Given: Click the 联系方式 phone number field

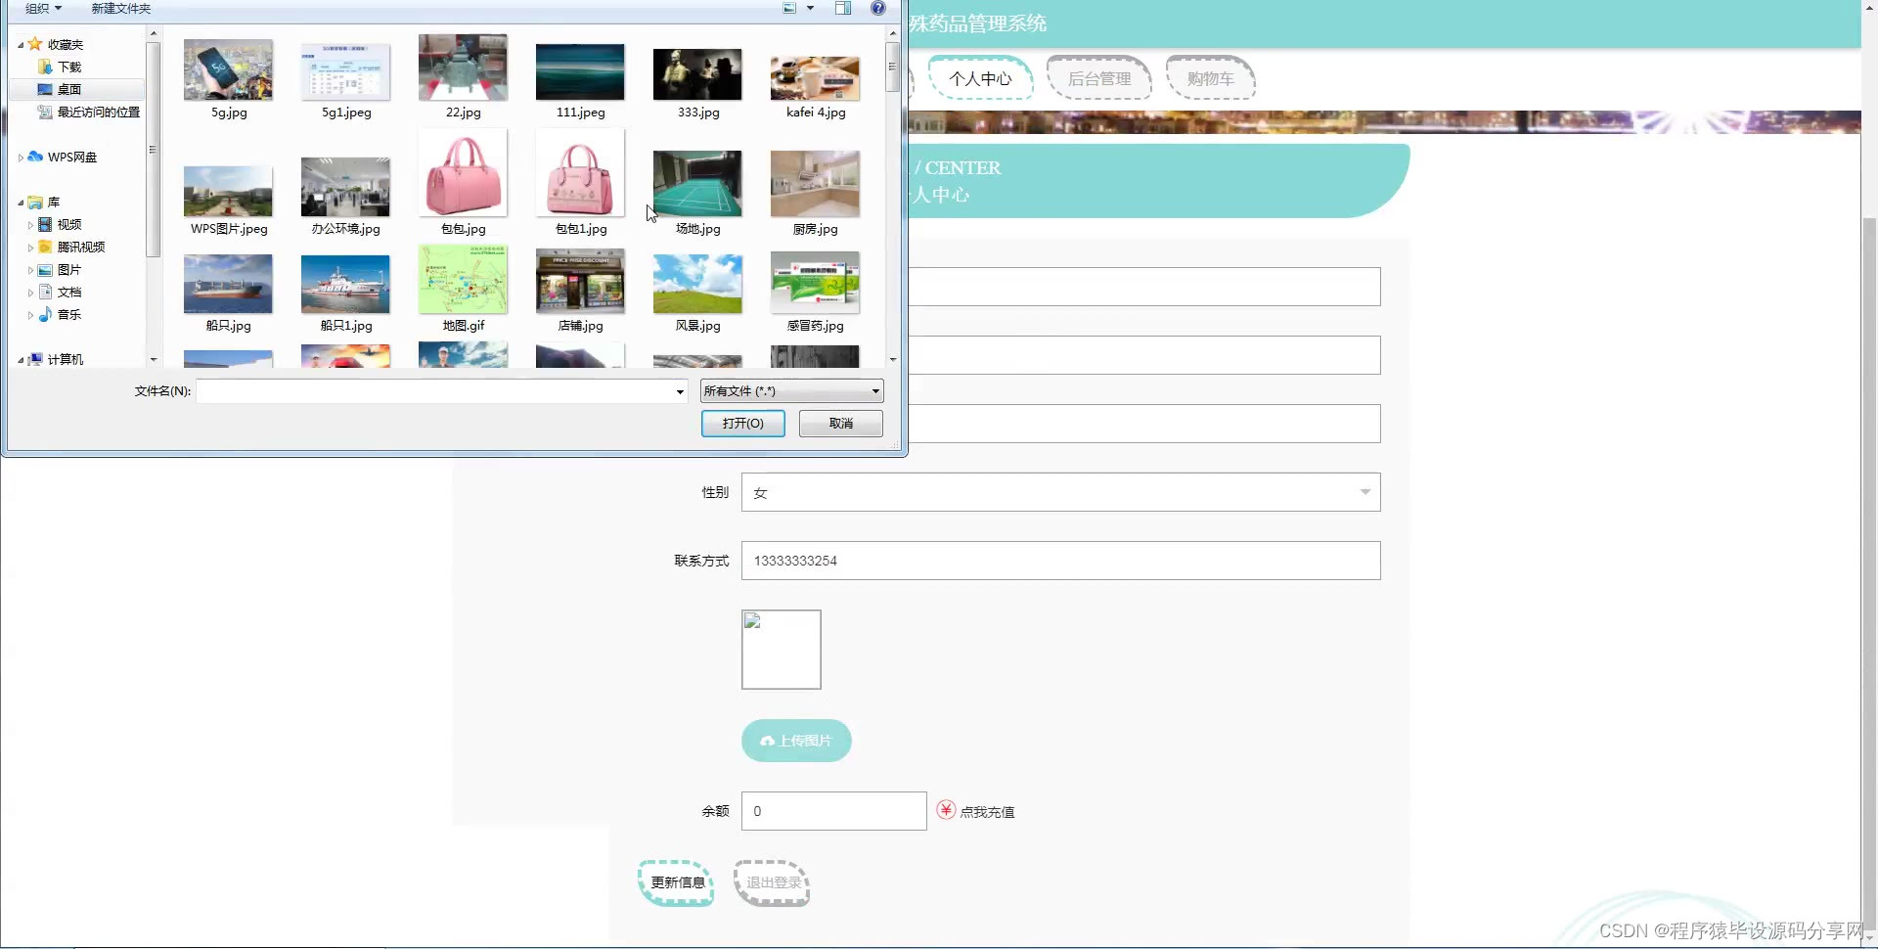Looking at the screenshot, I should [x=1061, y=561].
